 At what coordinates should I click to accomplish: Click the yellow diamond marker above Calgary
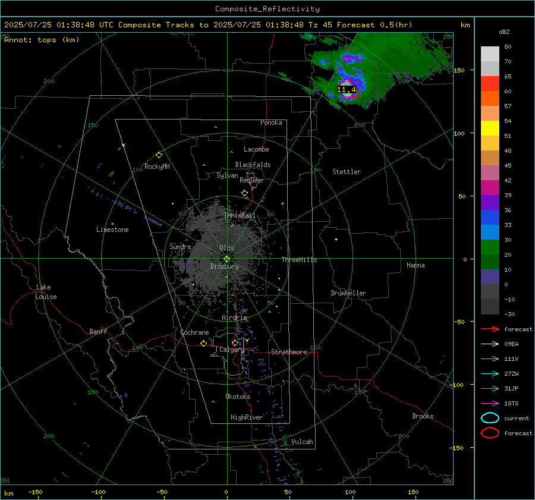pos(235,342)
